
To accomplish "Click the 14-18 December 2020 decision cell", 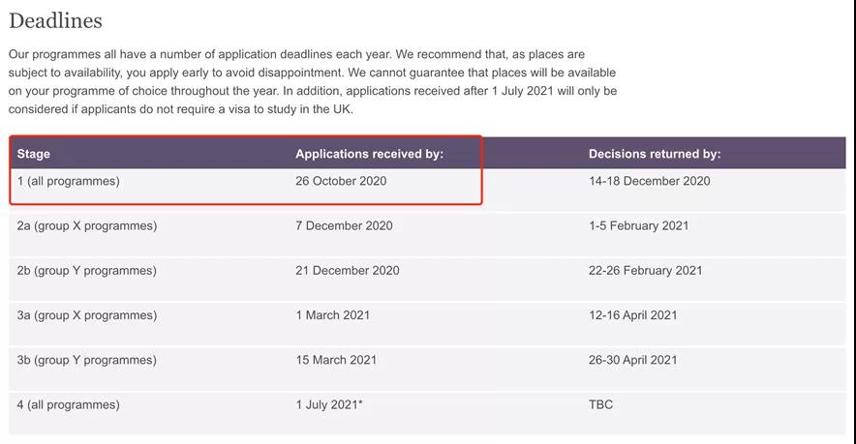I will coord(650,181).
